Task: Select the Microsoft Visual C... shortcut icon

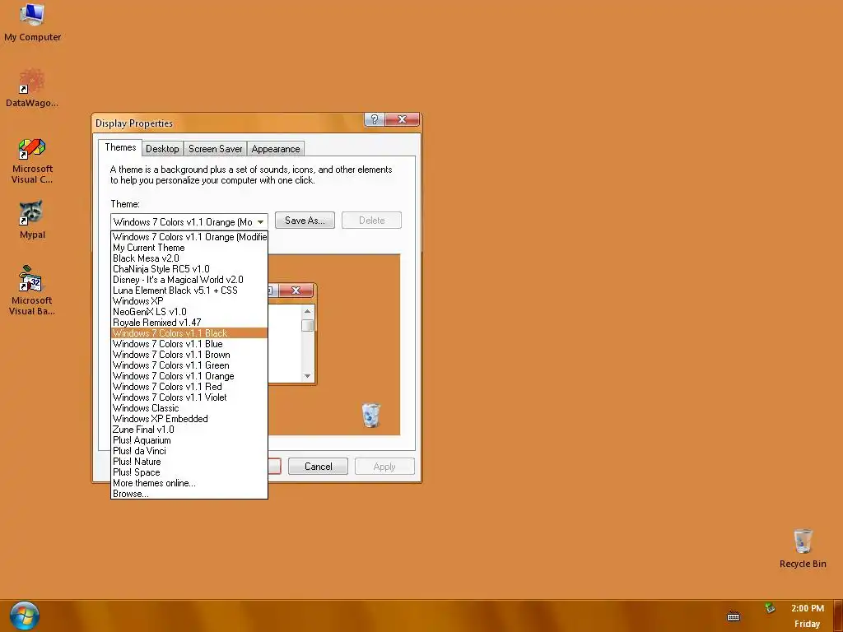Action: click(x=32, y=160)
